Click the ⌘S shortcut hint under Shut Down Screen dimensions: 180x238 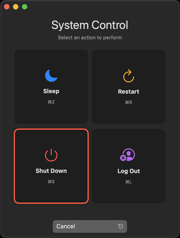pos(51,182)
